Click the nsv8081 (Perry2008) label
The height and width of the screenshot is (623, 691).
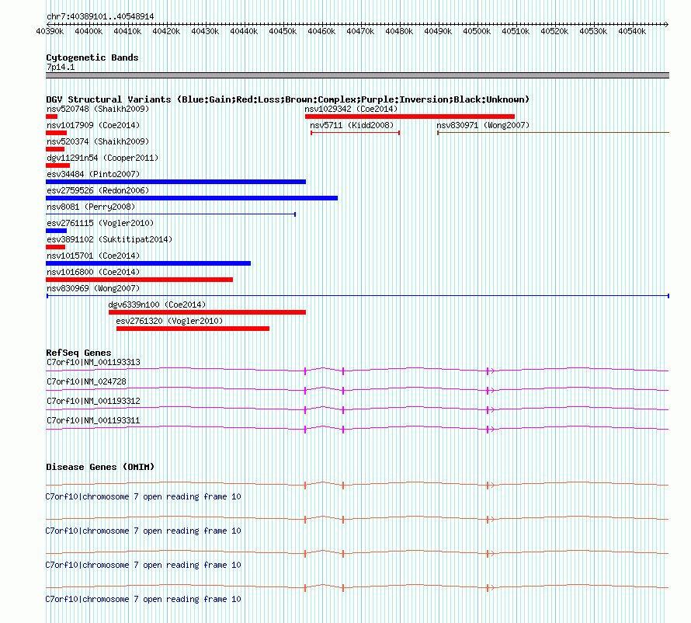point(91,207)
